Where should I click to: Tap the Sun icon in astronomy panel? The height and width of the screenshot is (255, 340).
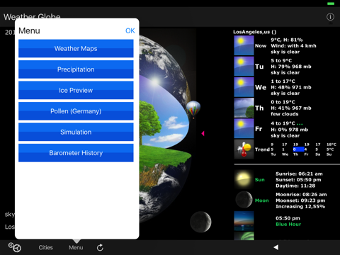pos(244,179)
